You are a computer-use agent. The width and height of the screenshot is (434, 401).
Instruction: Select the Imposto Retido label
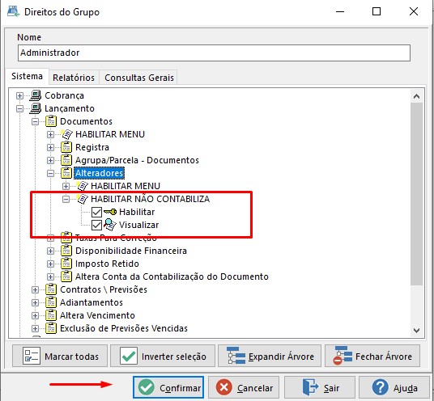(107, 264)
